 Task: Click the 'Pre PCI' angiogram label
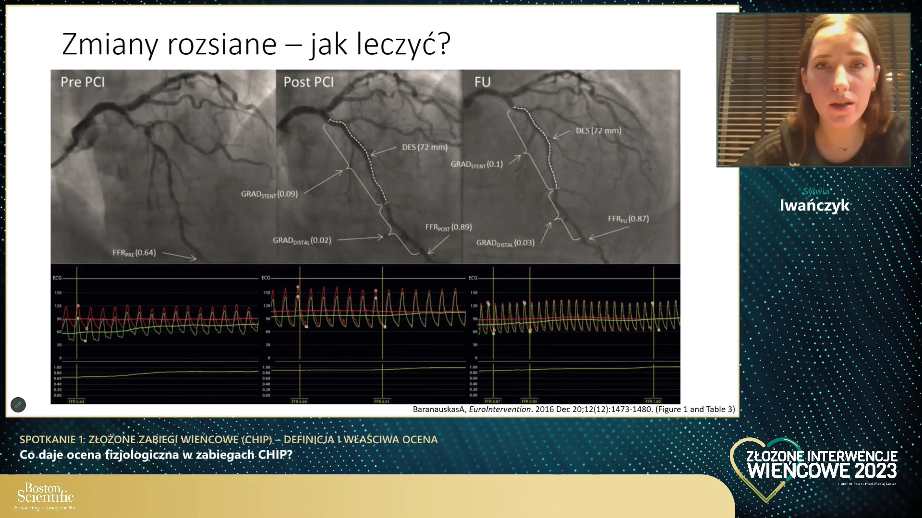83,82
